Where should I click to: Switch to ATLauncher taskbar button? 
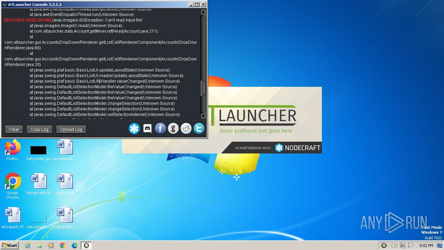(86, 245)
